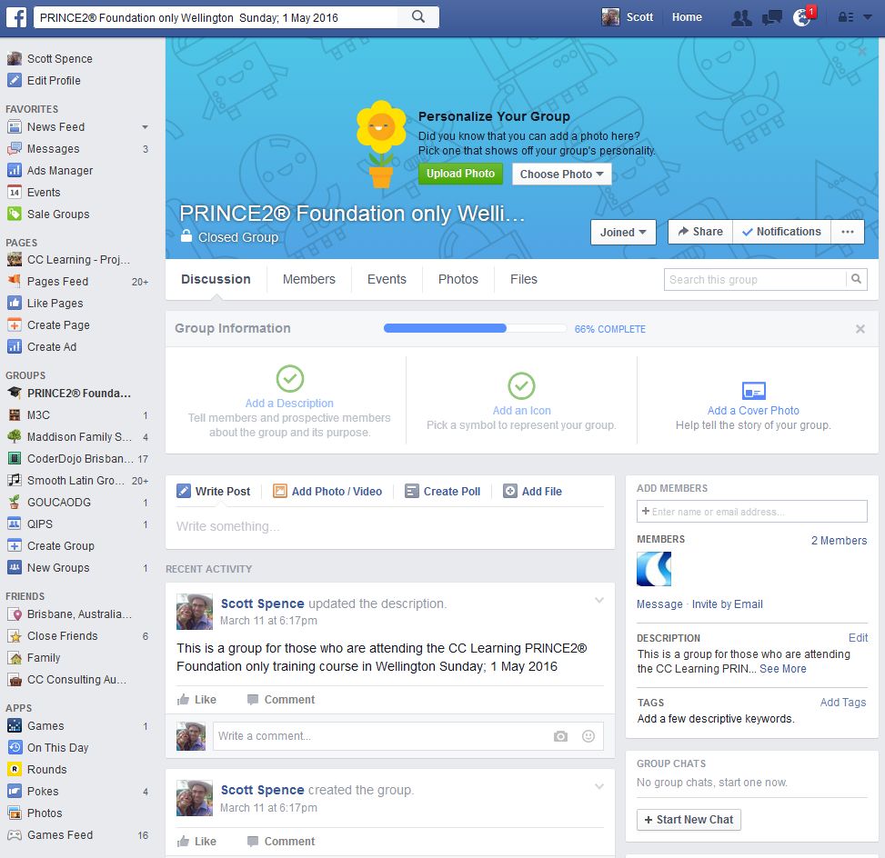Click the green Upload Photo button
885x858 pixels.
coord(460,174)
